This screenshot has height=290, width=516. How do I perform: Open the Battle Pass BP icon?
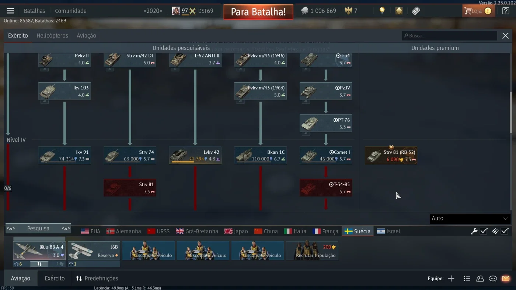tap(416, 11)
